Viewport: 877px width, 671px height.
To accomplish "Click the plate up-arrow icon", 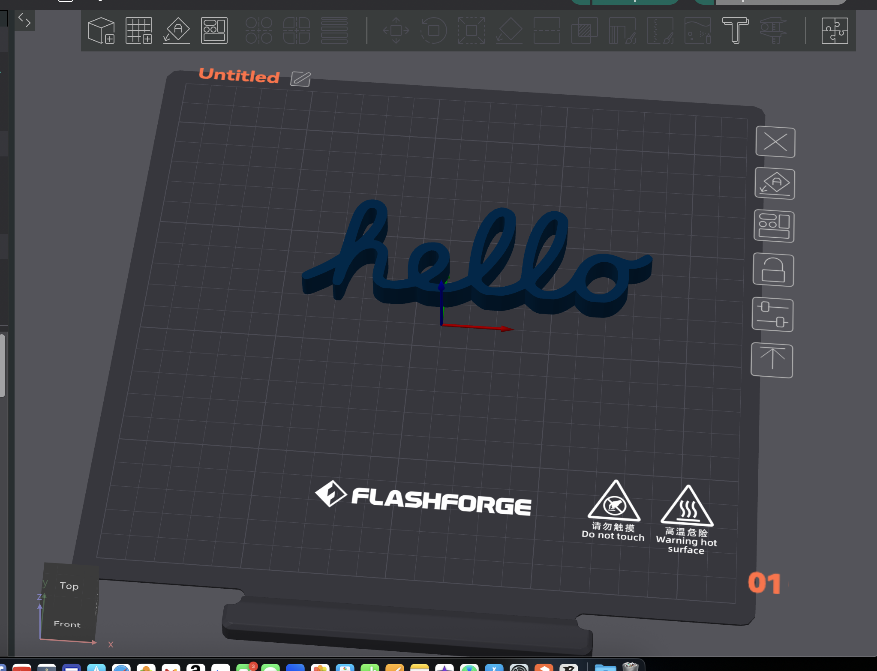I will [x=772, y=361].
